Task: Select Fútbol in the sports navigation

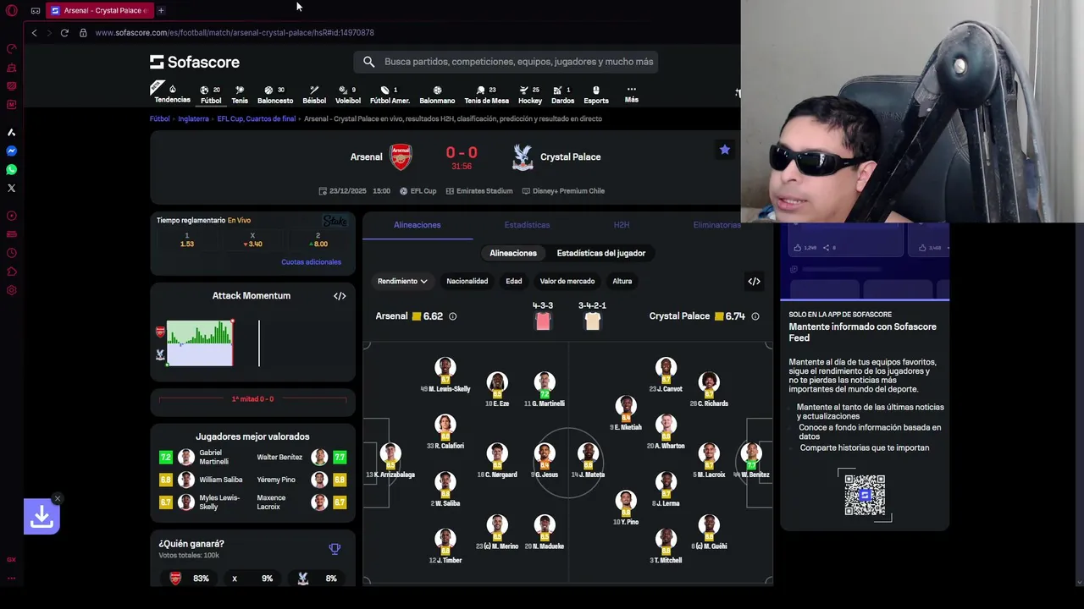Action: coord(211,95)
